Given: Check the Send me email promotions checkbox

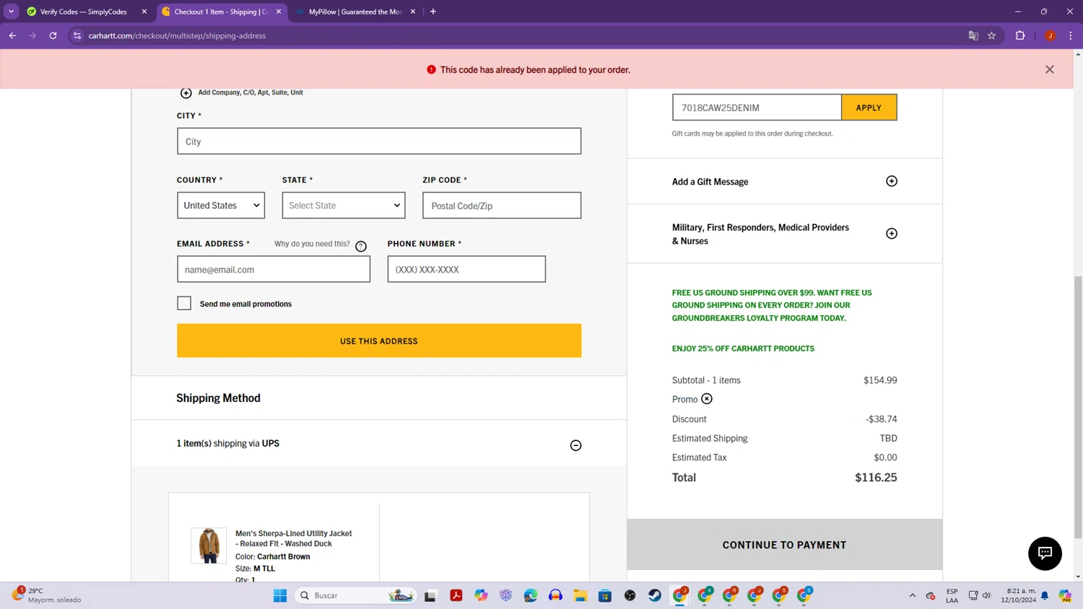Looking at the screenshot, I should (x=184, y=303).
